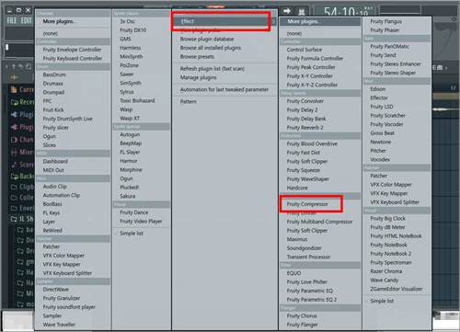The image size is (460, 332).
Task: Select Fruity Compressor effect
Action: pos(307,204)
